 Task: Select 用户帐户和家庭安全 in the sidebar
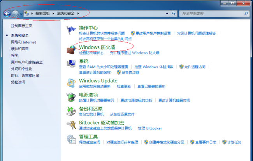click(27, 62)
